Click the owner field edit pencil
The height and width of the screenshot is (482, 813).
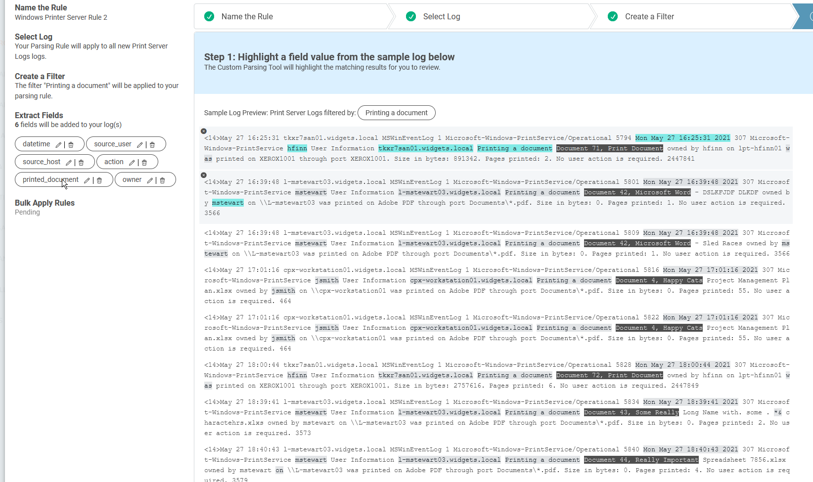(150, 180)
